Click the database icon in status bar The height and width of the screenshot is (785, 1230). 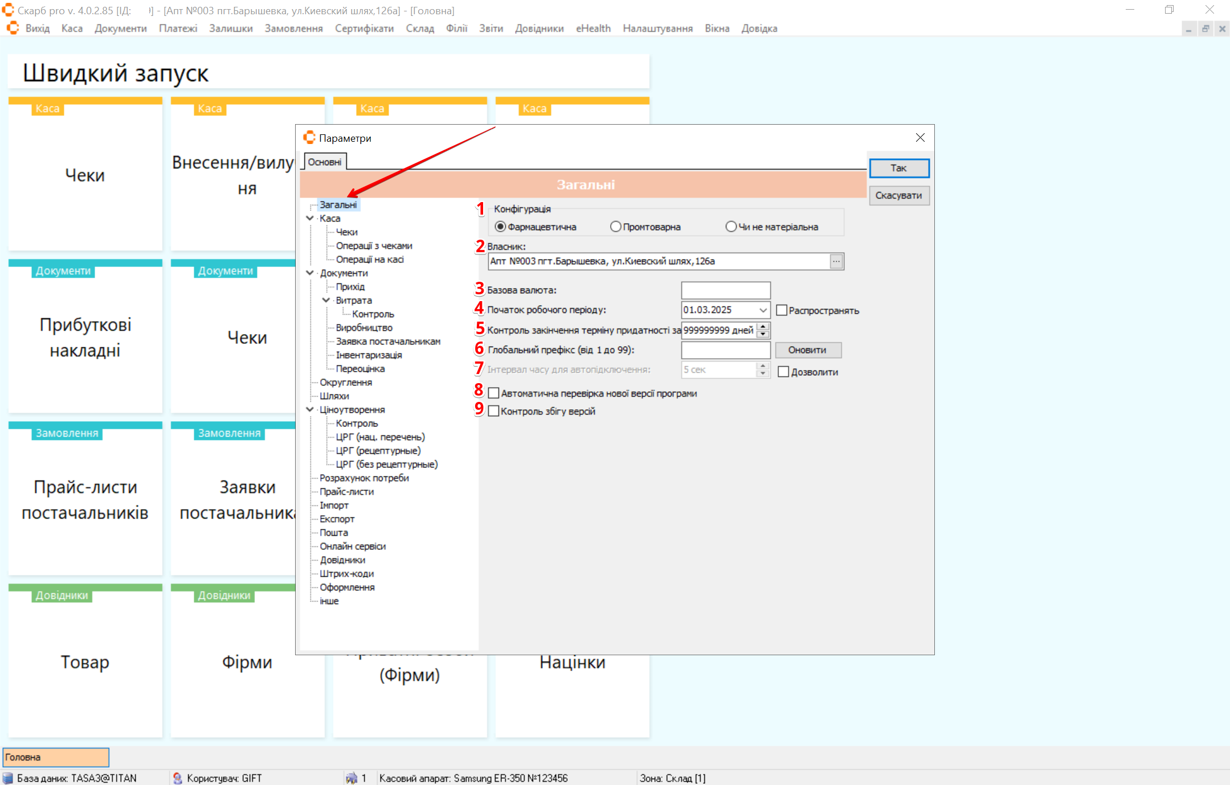(x=8, y=778)
